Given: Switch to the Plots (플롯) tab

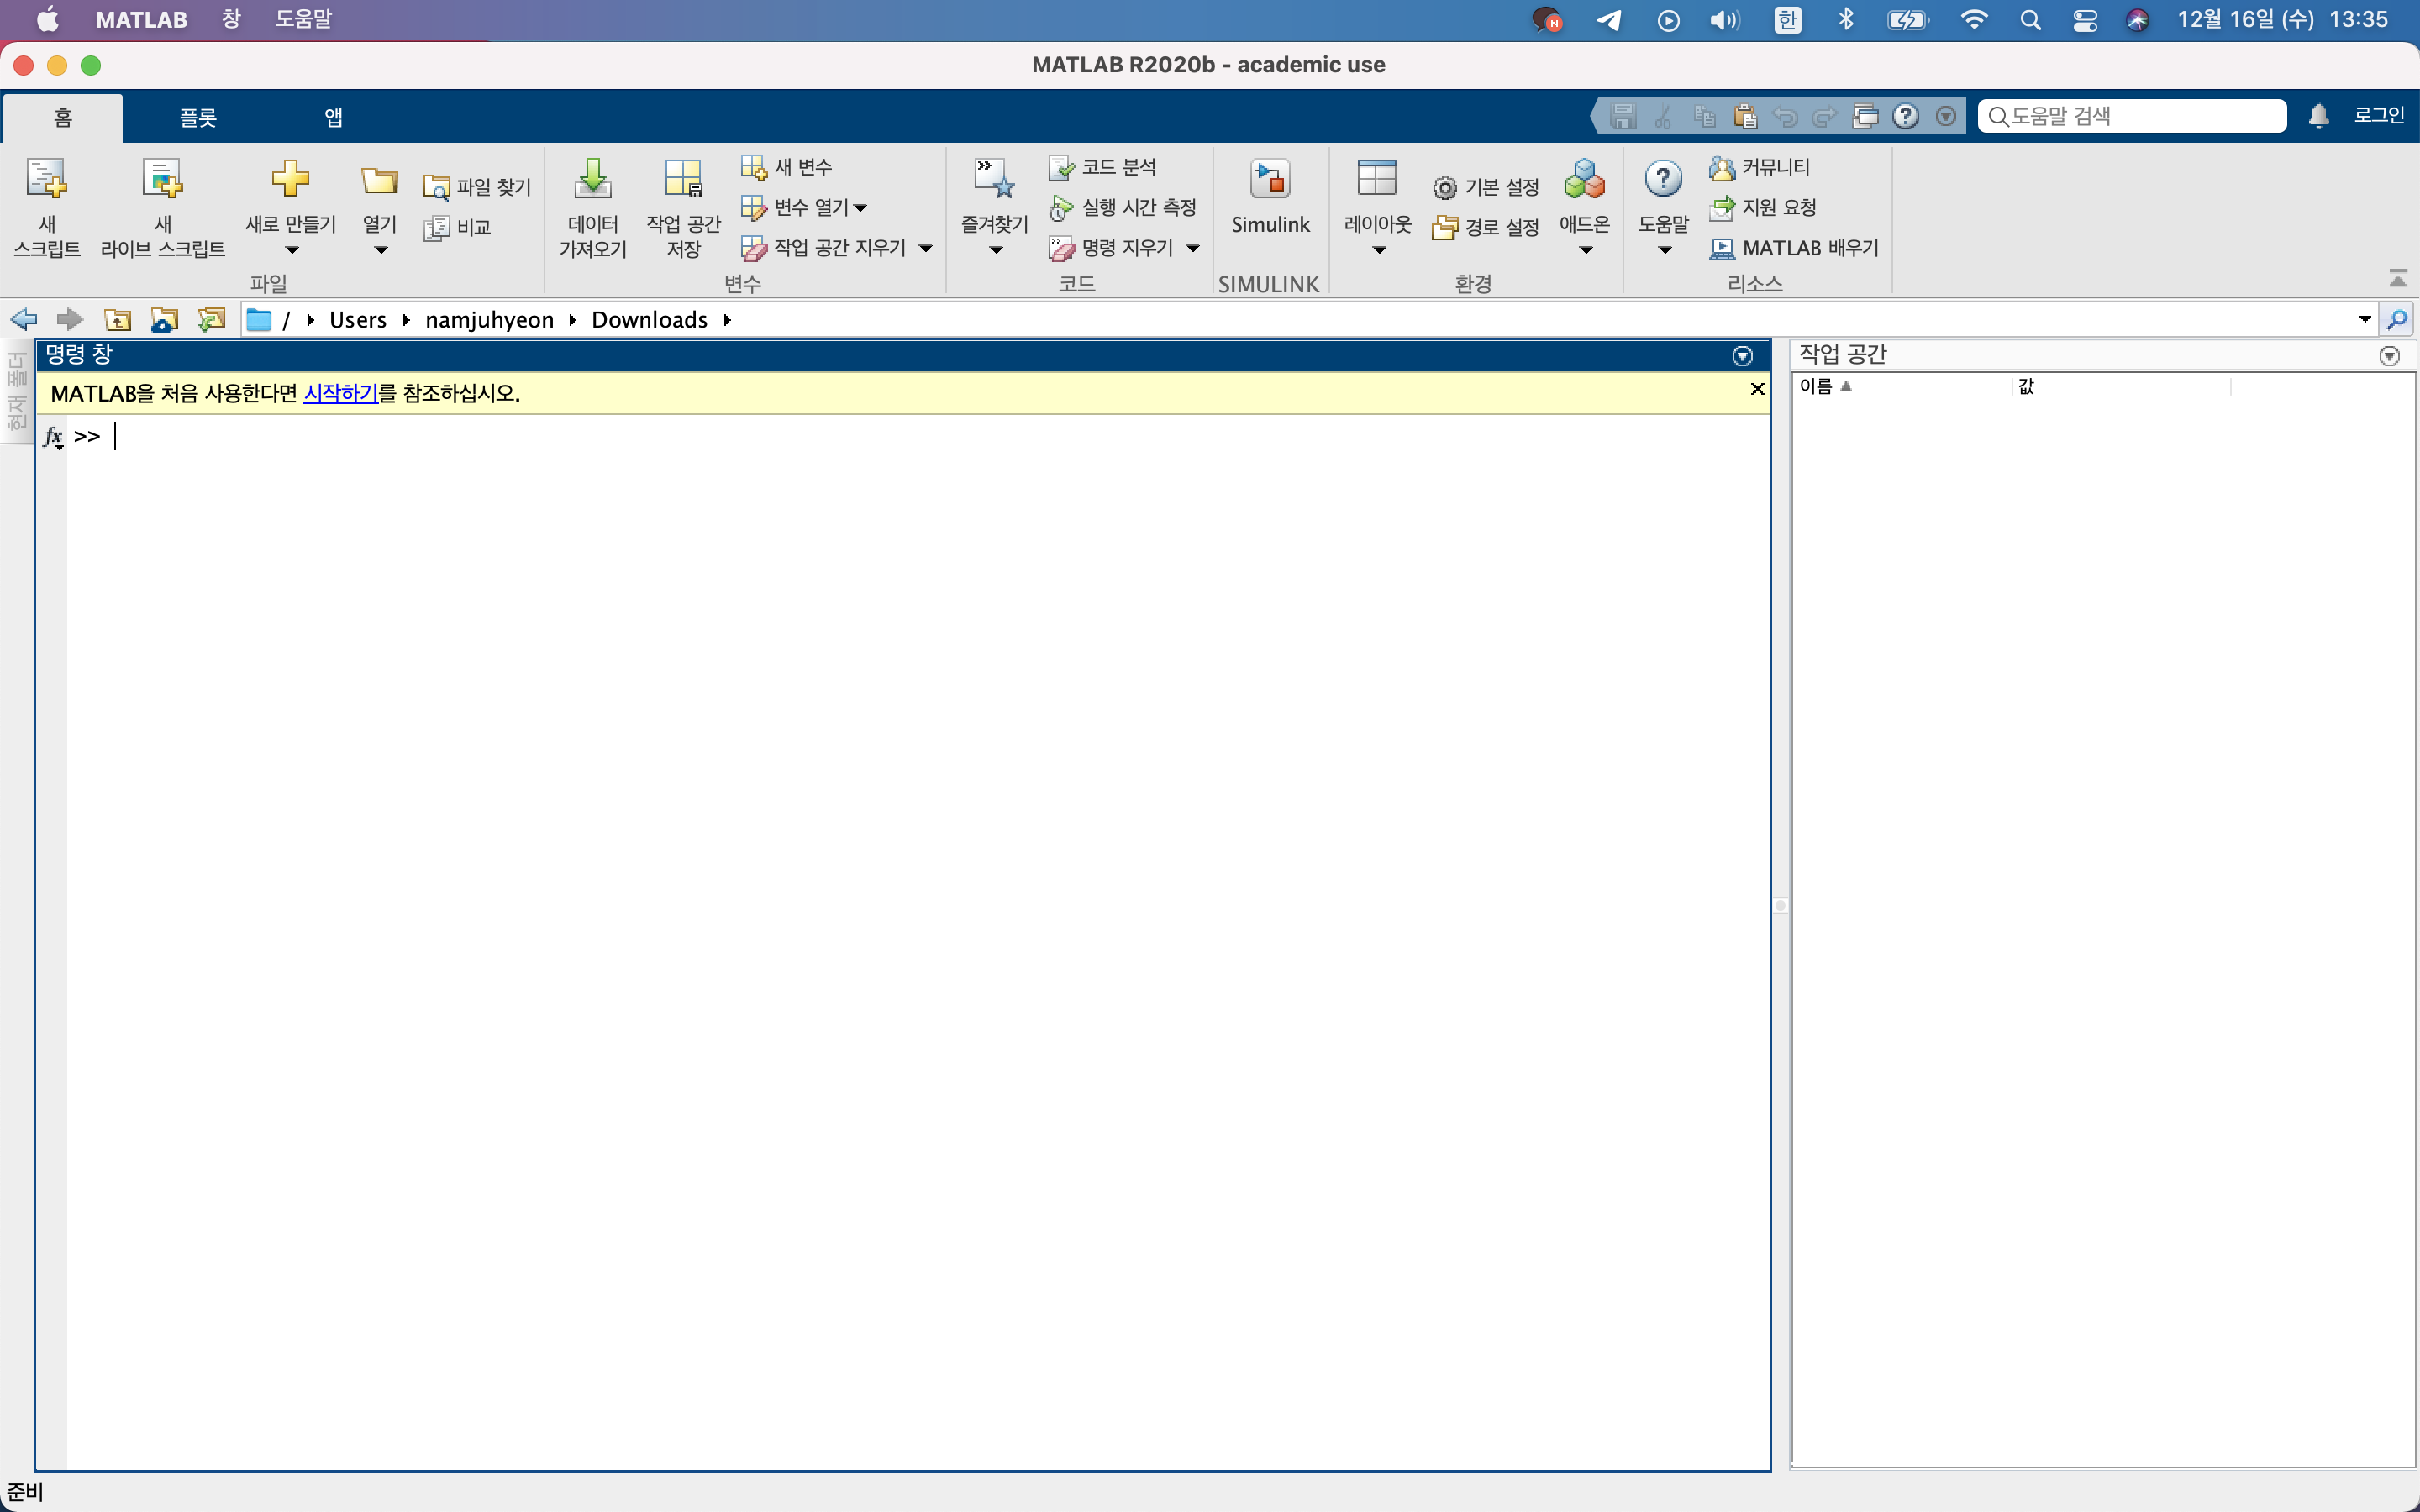Looking at the screenshot, I should 198,118.
